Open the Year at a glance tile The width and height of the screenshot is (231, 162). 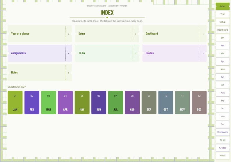[40, 34]
